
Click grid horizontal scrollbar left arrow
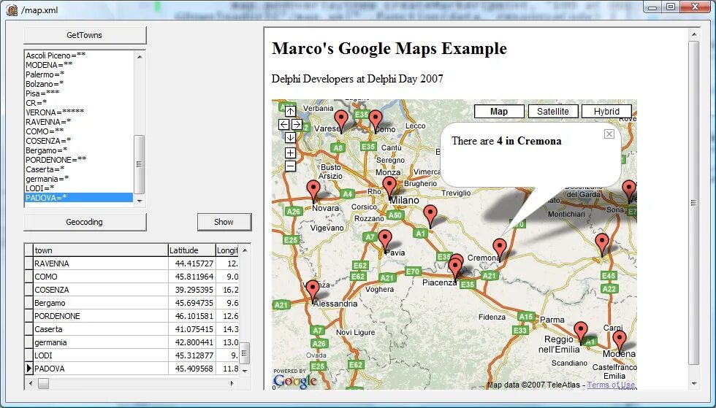31,383
